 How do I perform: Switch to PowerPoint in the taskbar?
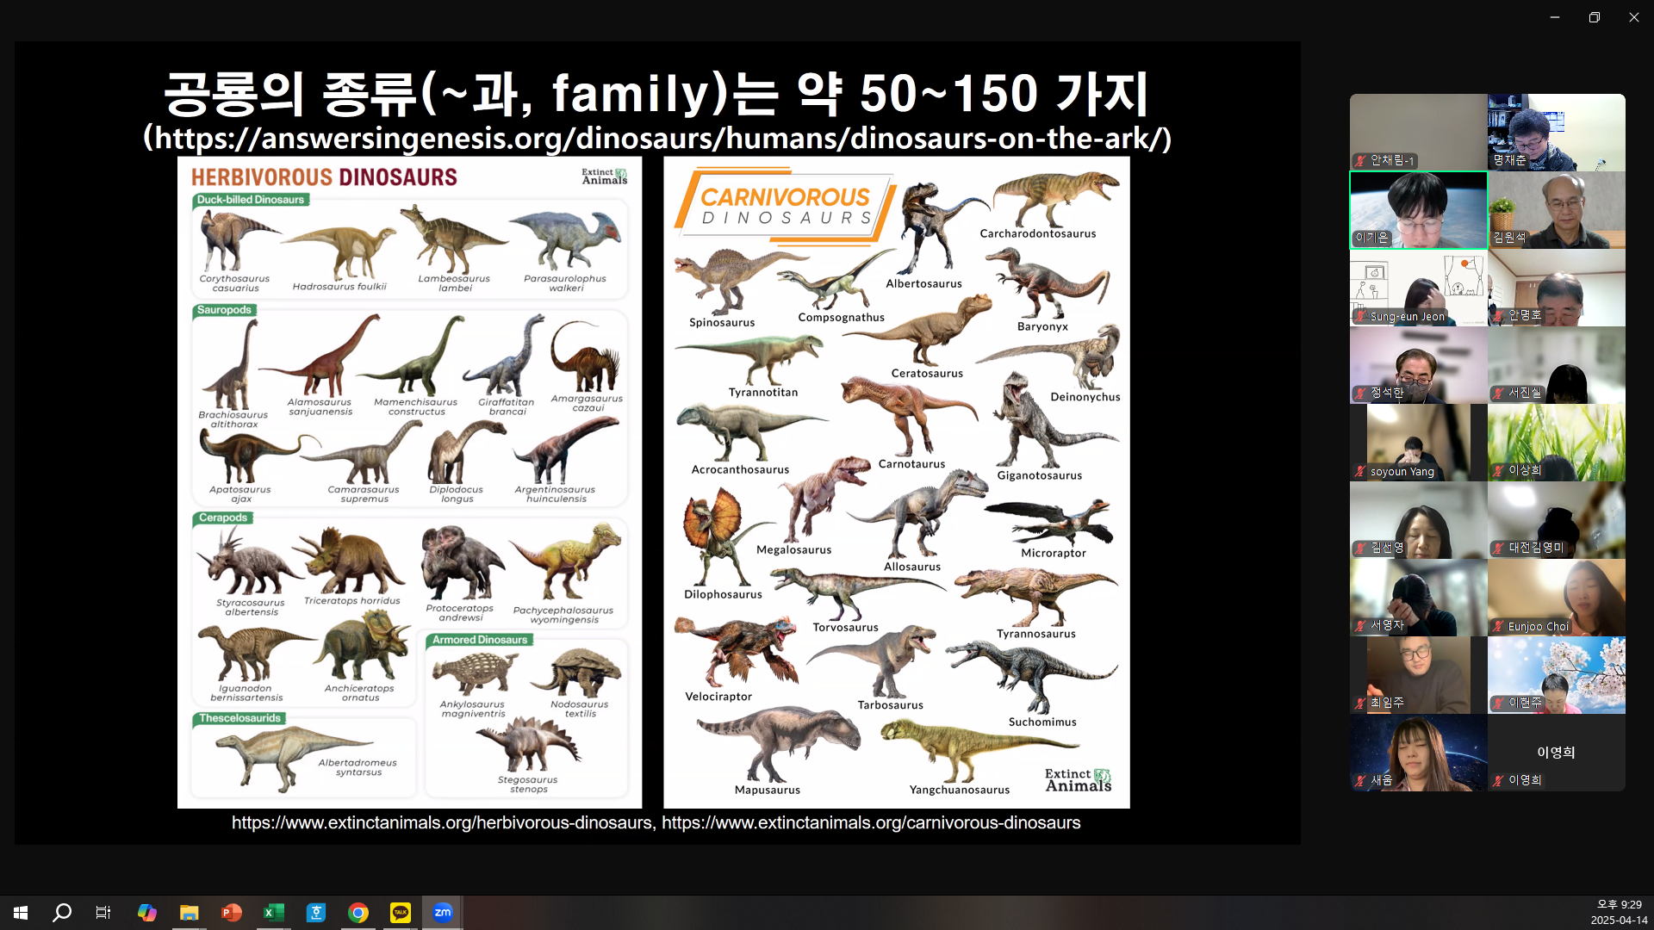tap(231, 912)
